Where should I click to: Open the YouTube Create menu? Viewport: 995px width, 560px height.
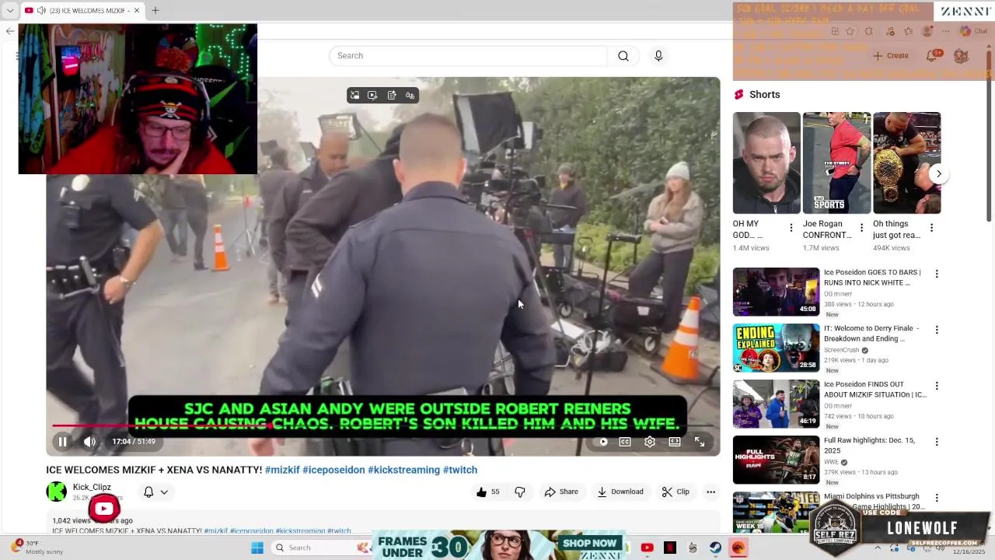891,56
